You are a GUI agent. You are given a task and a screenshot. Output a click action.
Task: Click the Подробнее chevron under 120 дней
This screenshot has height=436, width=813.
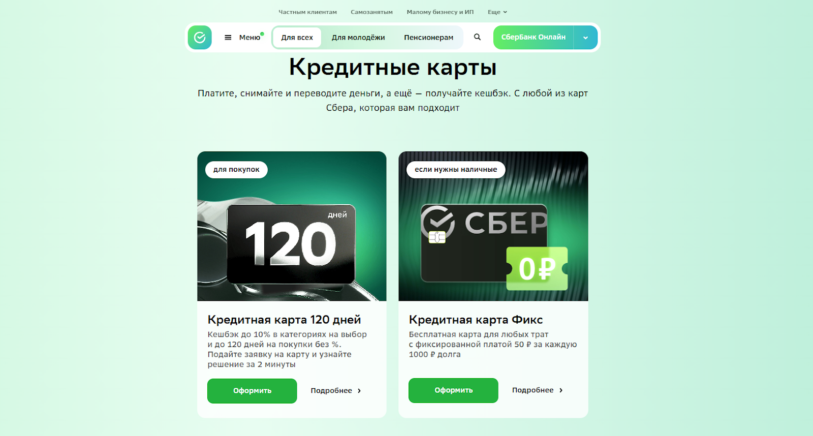[359, 391]
